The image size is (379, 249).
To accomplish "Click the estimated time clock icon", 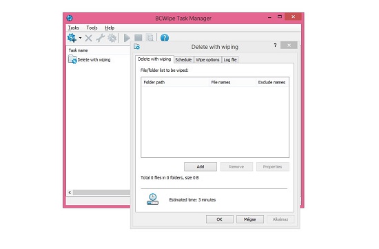I will click(152, 199).
